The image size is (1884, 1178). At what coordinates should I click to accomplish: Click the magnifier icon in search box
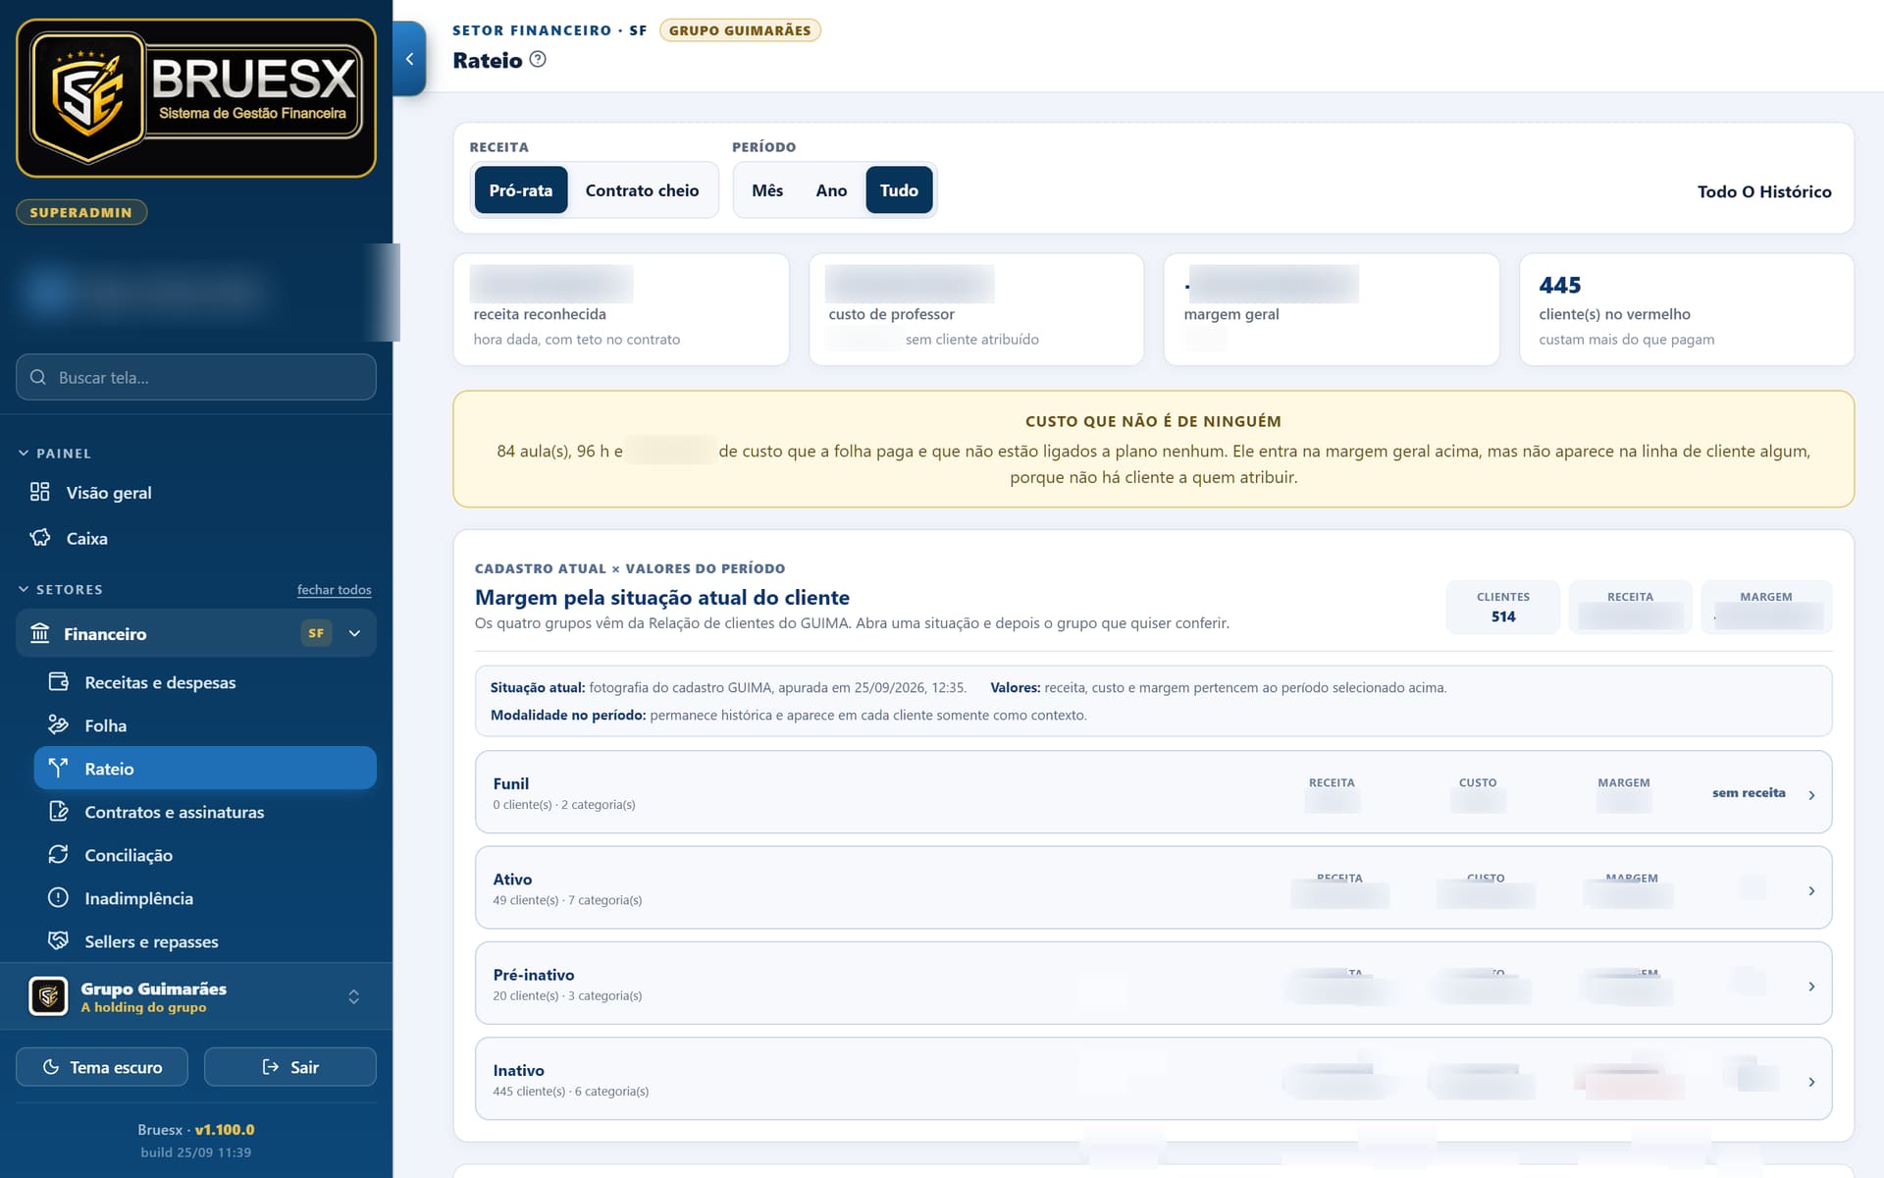pos(38,377)
